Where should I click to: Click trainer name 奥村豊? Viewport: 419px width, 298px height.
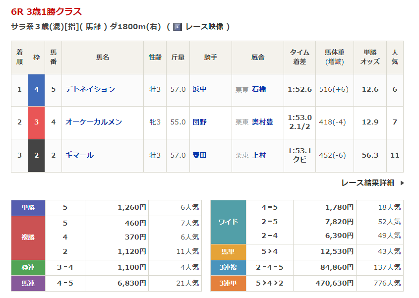pos(262,122)
